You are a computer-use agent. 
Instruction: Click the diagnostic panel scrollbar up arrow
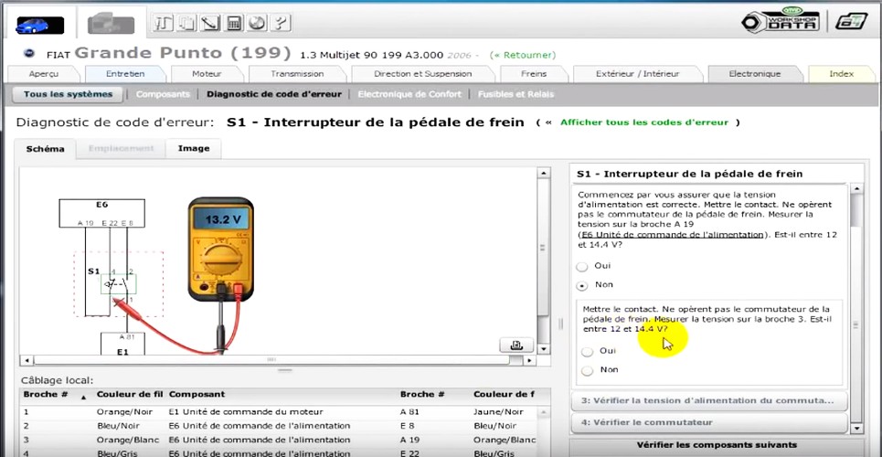coord(856,188)
